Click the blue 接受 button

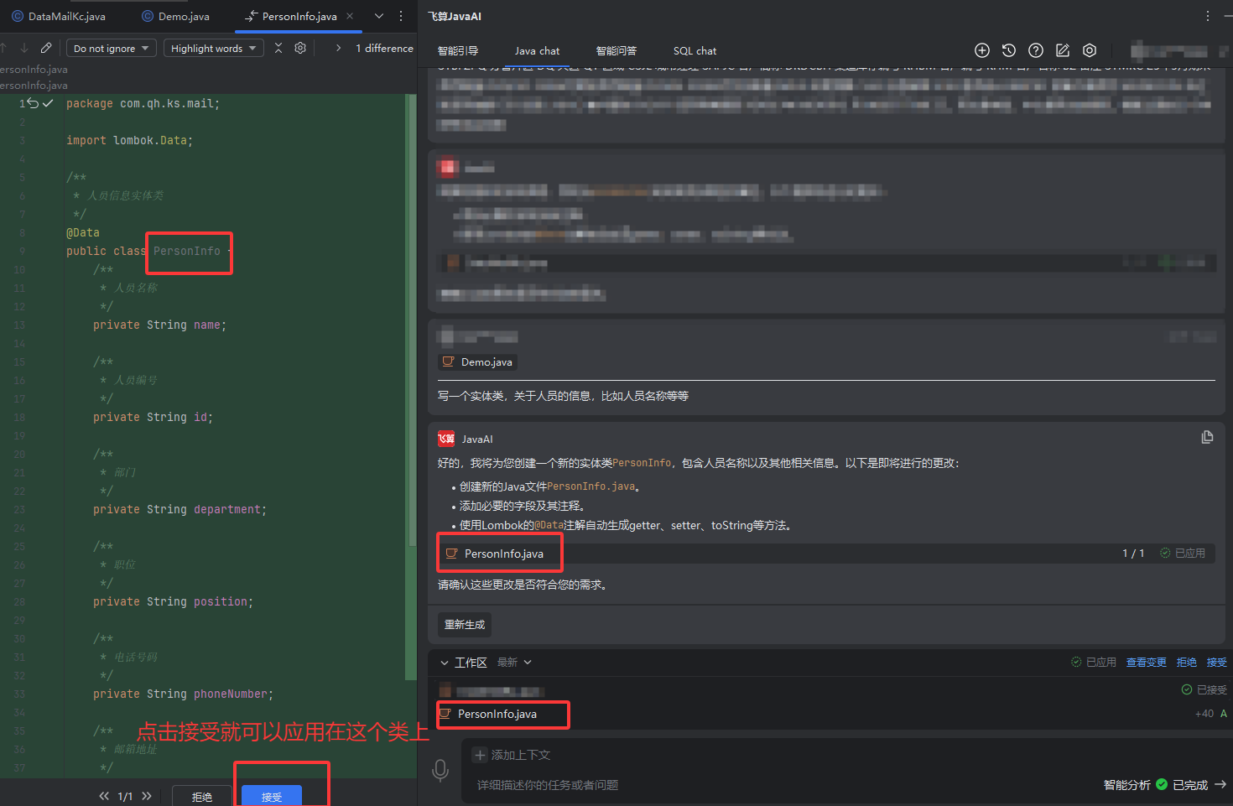[x=271, y=796]
